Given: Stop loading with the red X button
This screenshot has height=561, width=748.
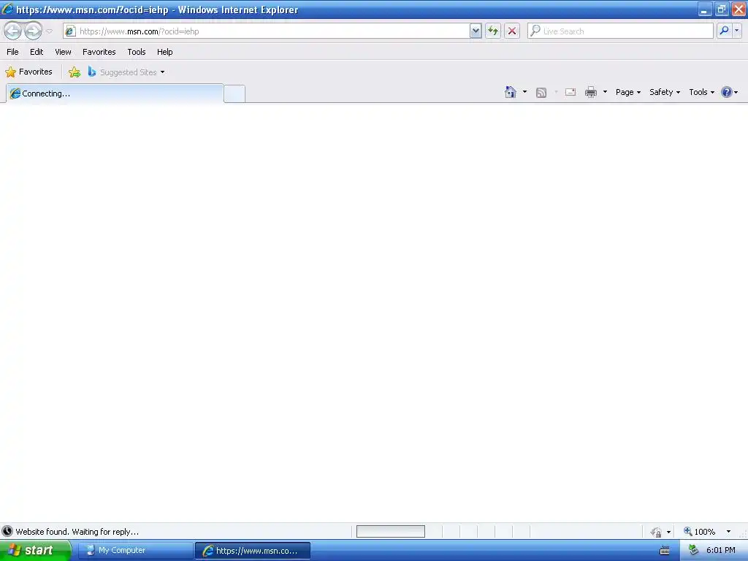Looking at the screenshot, I should (512, 31).
